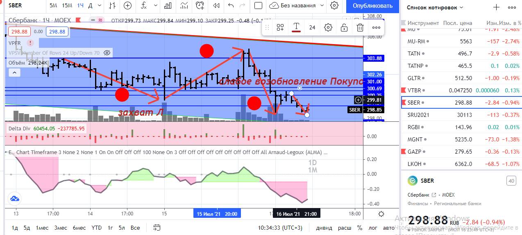Select MGNT in the watchlist
The height and width of the screenshot is (235, 522).
pos(461,139)
